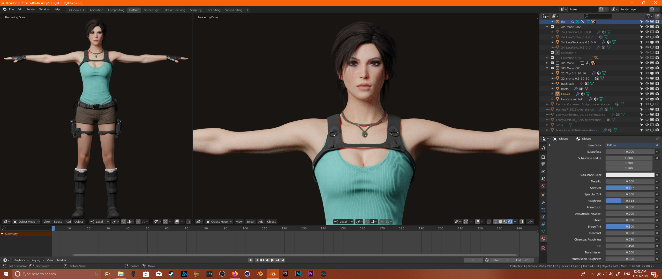Open the World properties tab icon

point(543,186)
